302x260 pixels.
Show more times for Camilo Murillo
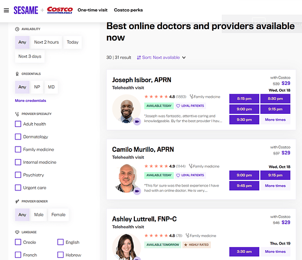(275, 186)
